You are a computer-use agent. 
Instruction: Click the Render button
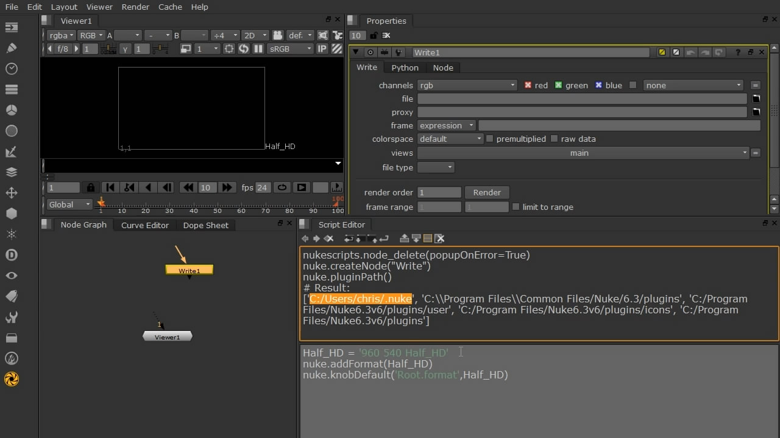(487, 192)
